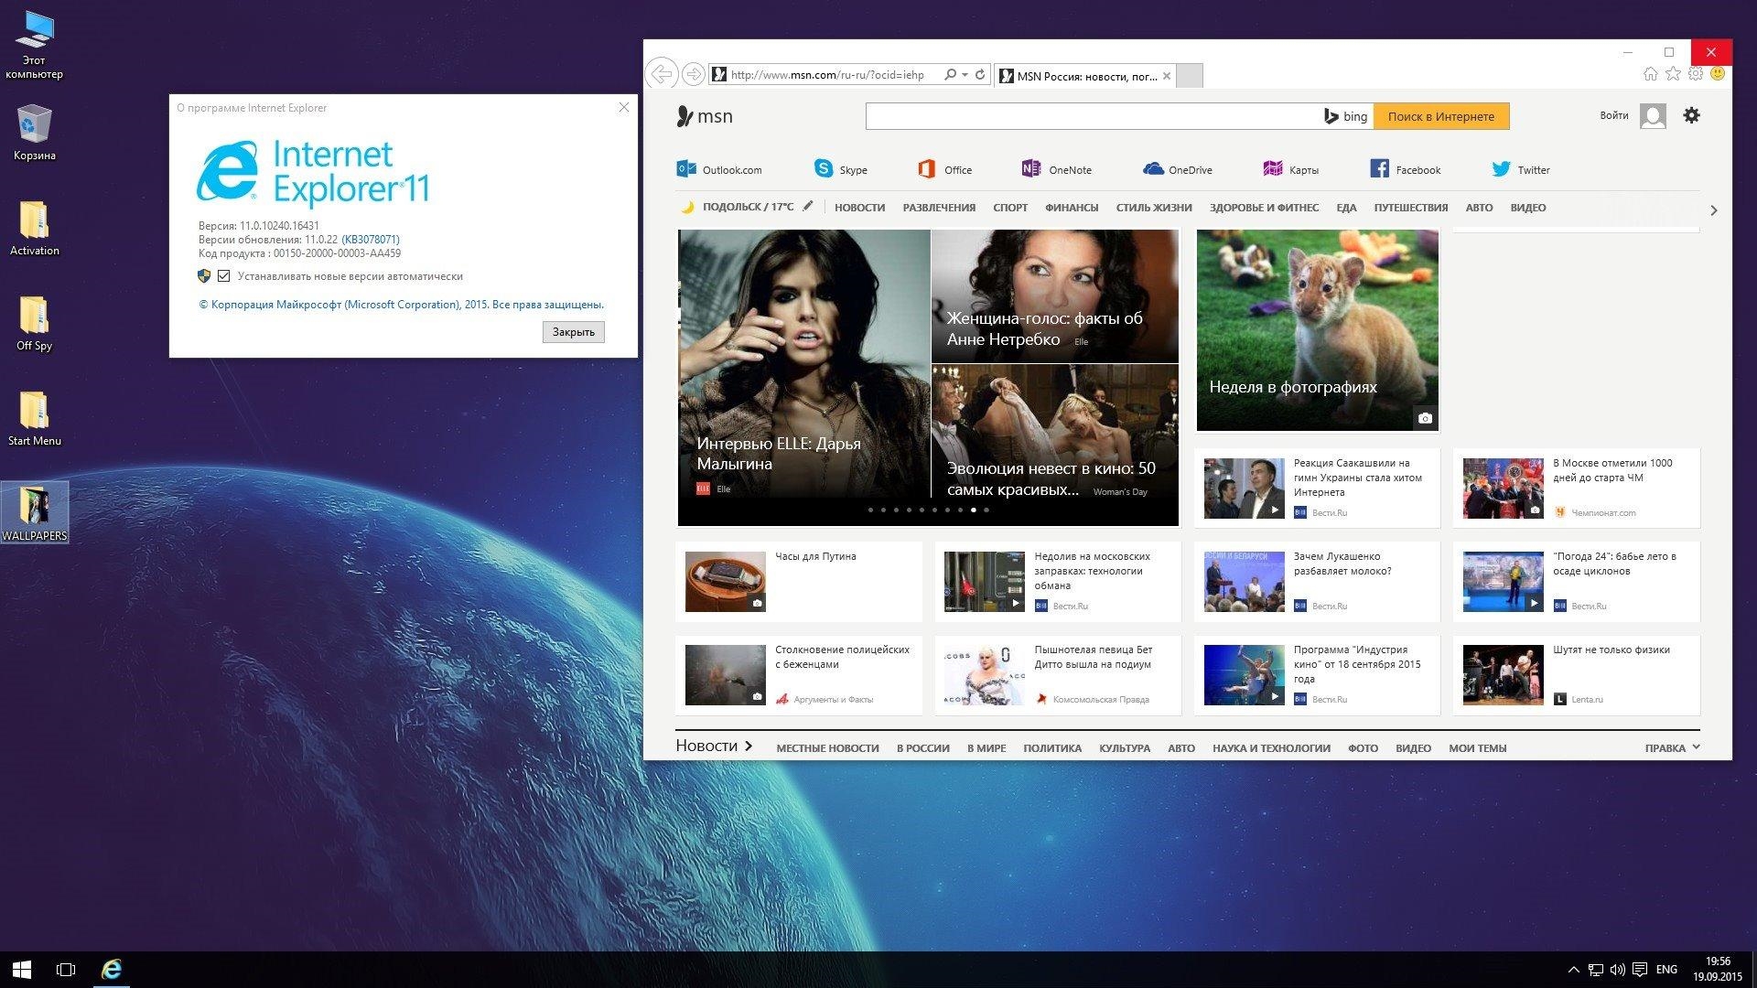The height and width of the screenshot is (988, 1757).
Task: Open Internet Explorer Tools gear
Action: [1696, 73]
